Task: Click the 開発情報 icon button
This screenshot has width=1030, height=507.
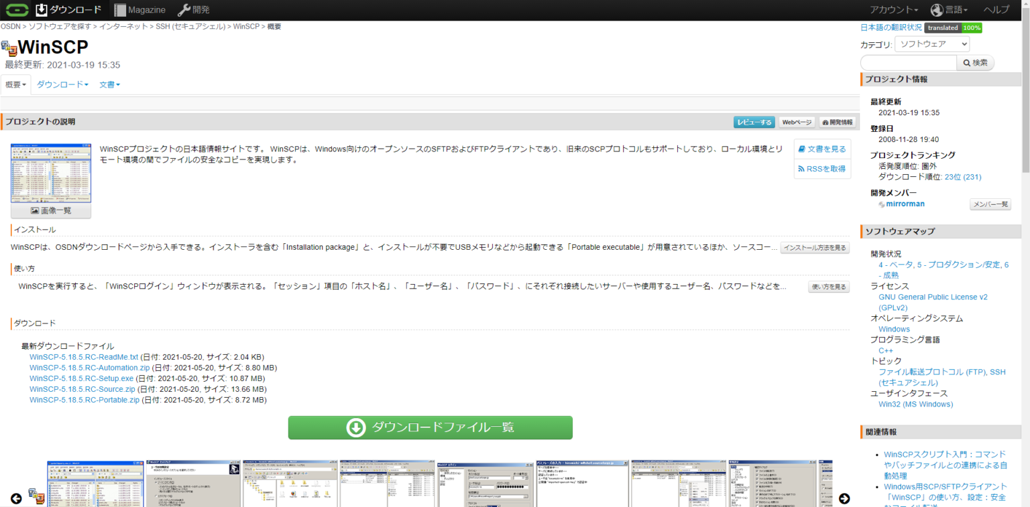Action: [x=838, y=122]
